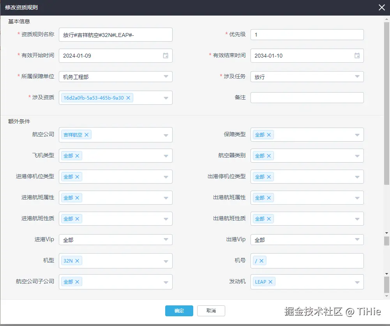Open the 进港停机位类型 dropdown arrow
The width and height of the screenshot is (390, 326).
pyautogui.click(x=166, y=177)
